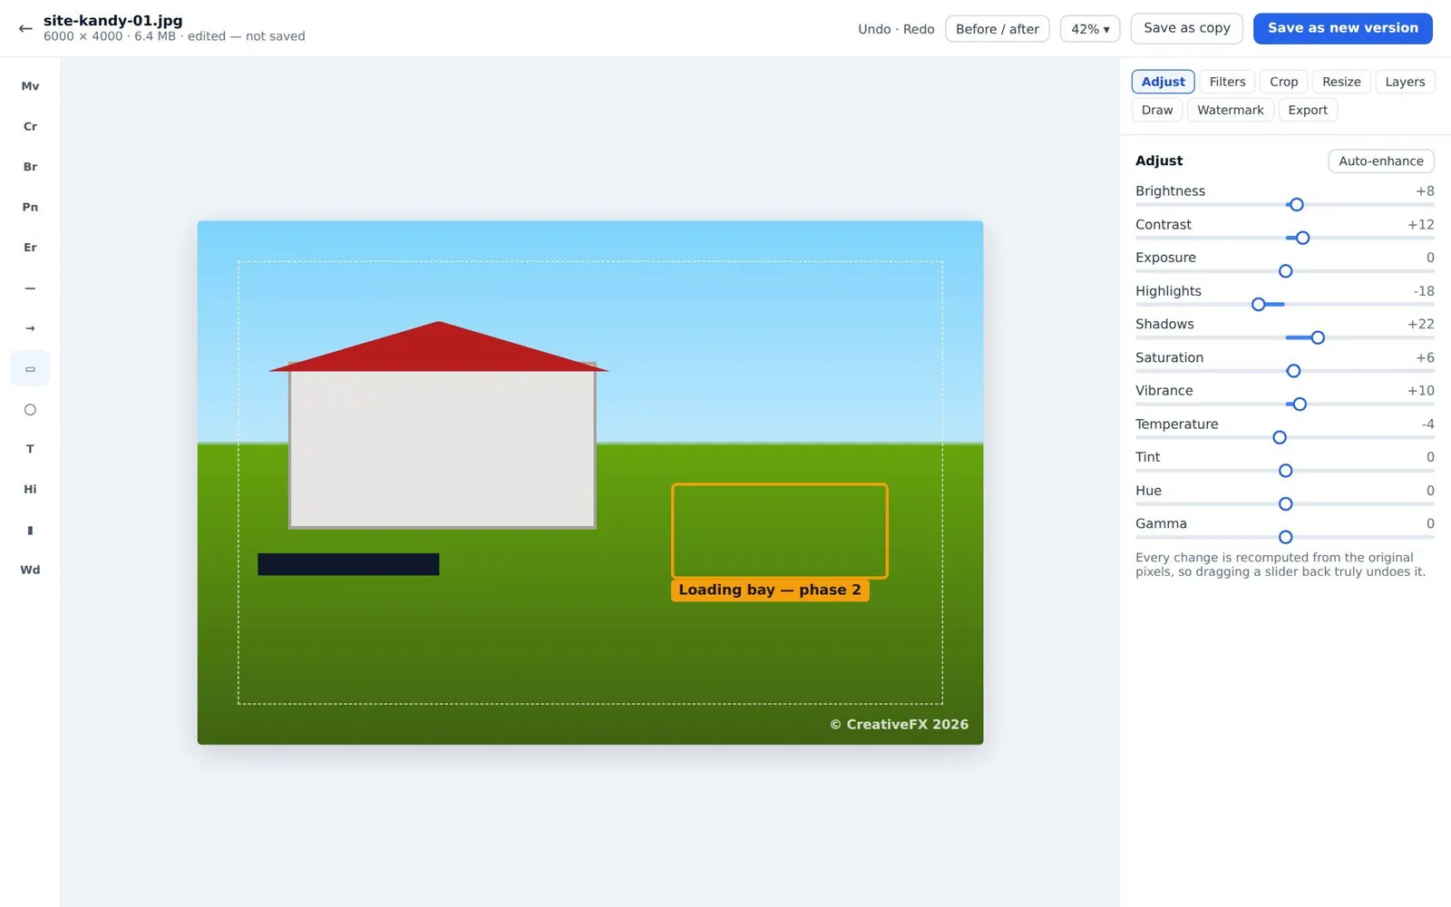Image resolution: width=1451 pixels, height=907 pixels.
Task: Click the Temperature value -4
Action: pos(1427,424)
